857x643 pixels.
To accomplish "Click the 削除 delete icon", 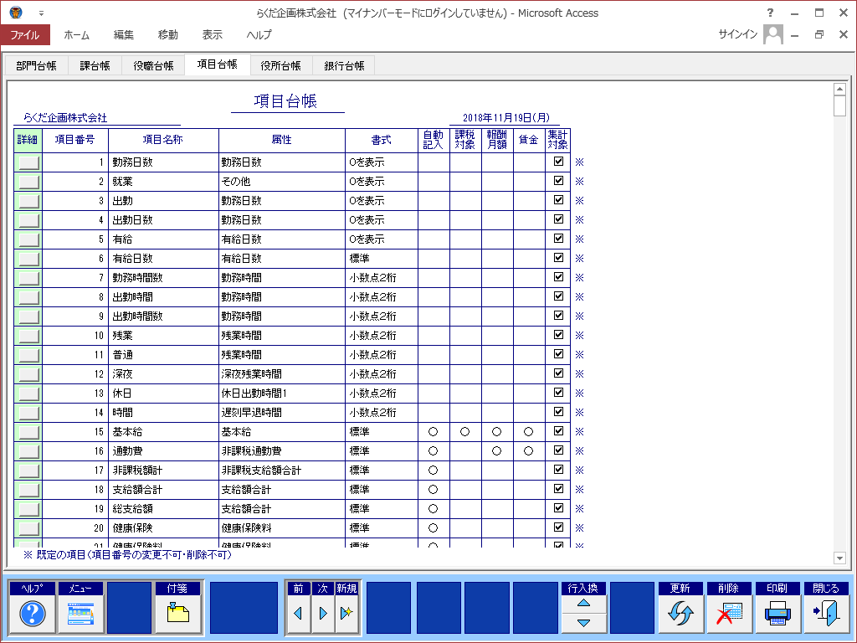I will pyautogui.click(x=729, y=614).
